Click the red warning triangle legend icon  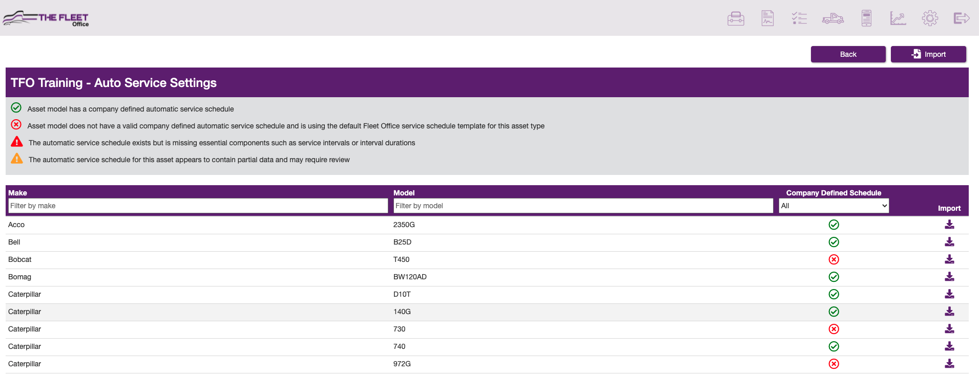pos(17,142)
